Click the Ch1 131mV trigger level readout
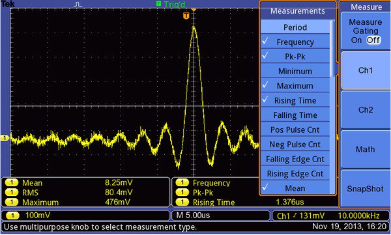The height and width of the screenshot is (235, 391). point(300,215)
